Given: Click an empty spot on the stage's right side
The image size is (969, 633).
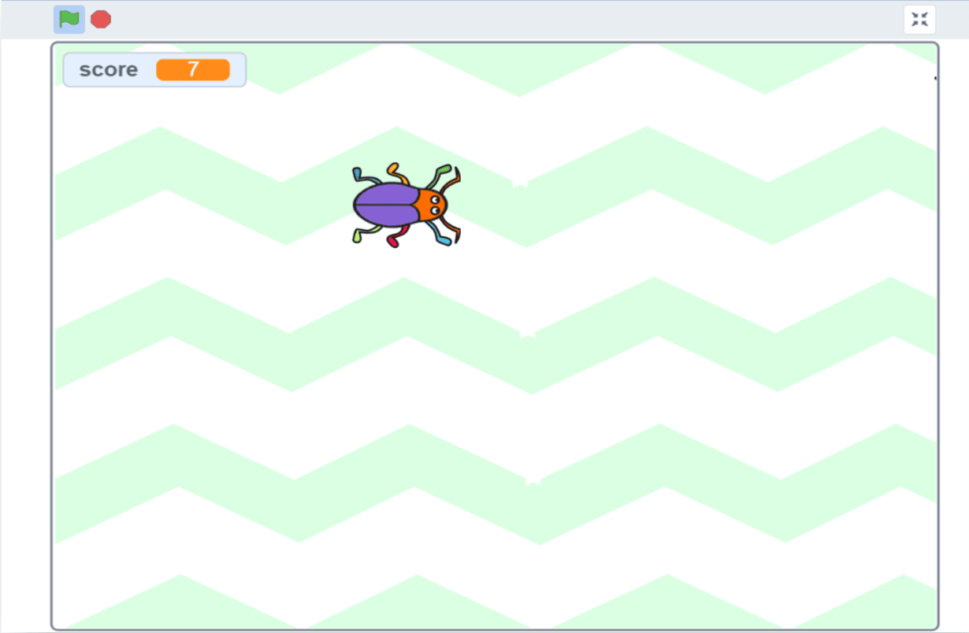Looking at the screenshot, I should coord(840,296).
